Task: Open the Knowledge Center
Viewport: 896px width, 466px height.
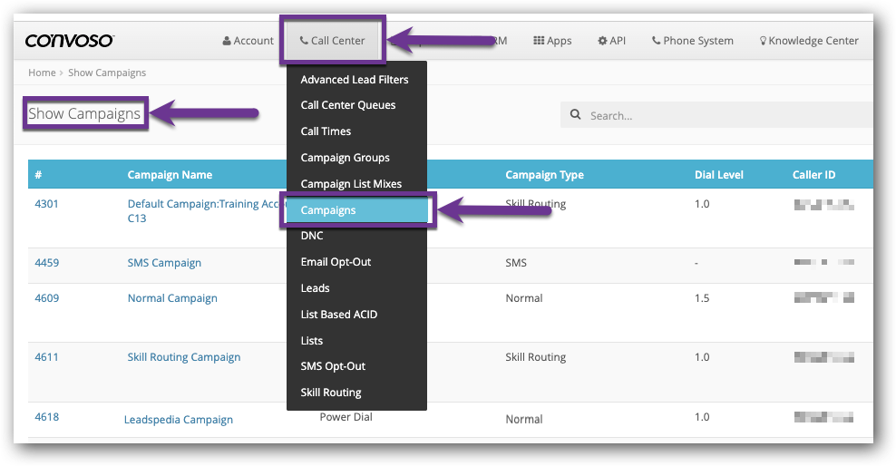Action: pos(809,41)
